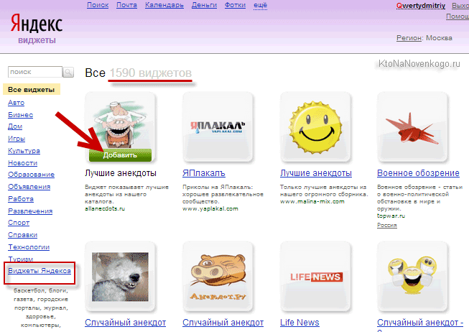
Task: Select the Туризм category
Action: coord(21,259)
